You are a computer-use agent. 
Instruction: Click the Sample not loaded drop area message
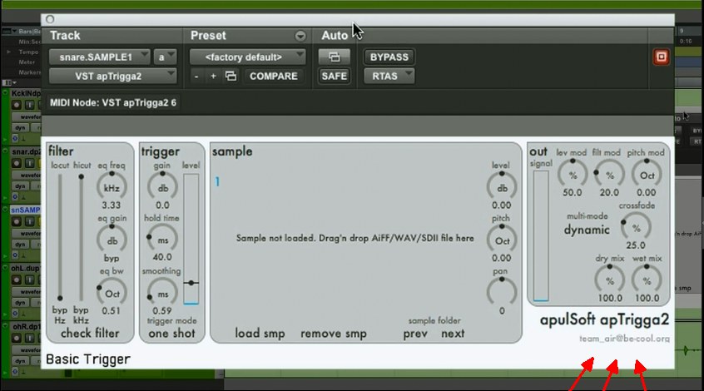click(354, 238)
